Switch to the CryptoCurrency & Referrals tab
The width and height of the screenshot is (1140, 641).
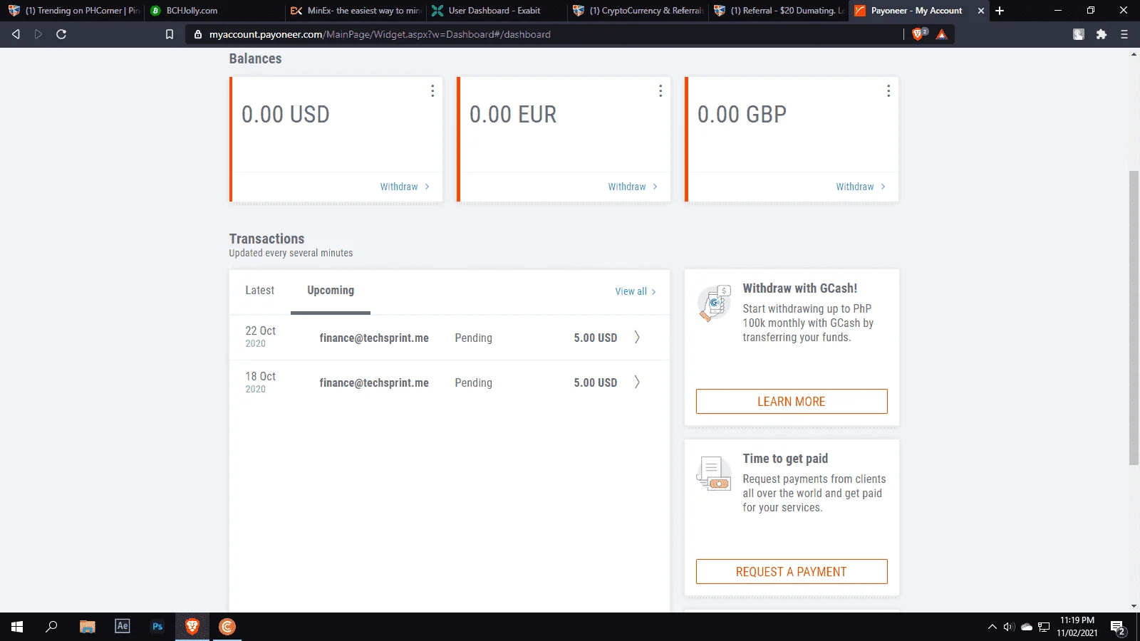click(638, 11)
